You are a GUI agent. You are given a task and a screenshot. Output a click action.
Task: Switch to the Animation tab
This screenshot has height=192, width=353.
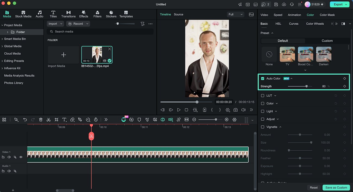(x=294, y=15)
